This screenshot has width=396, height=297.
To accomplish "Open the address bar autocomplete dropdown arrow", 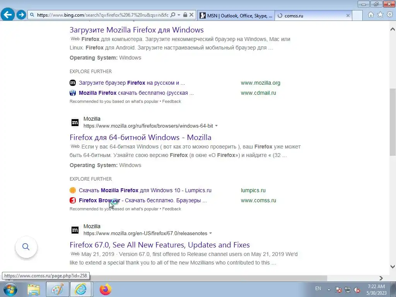I will [179, 15].
